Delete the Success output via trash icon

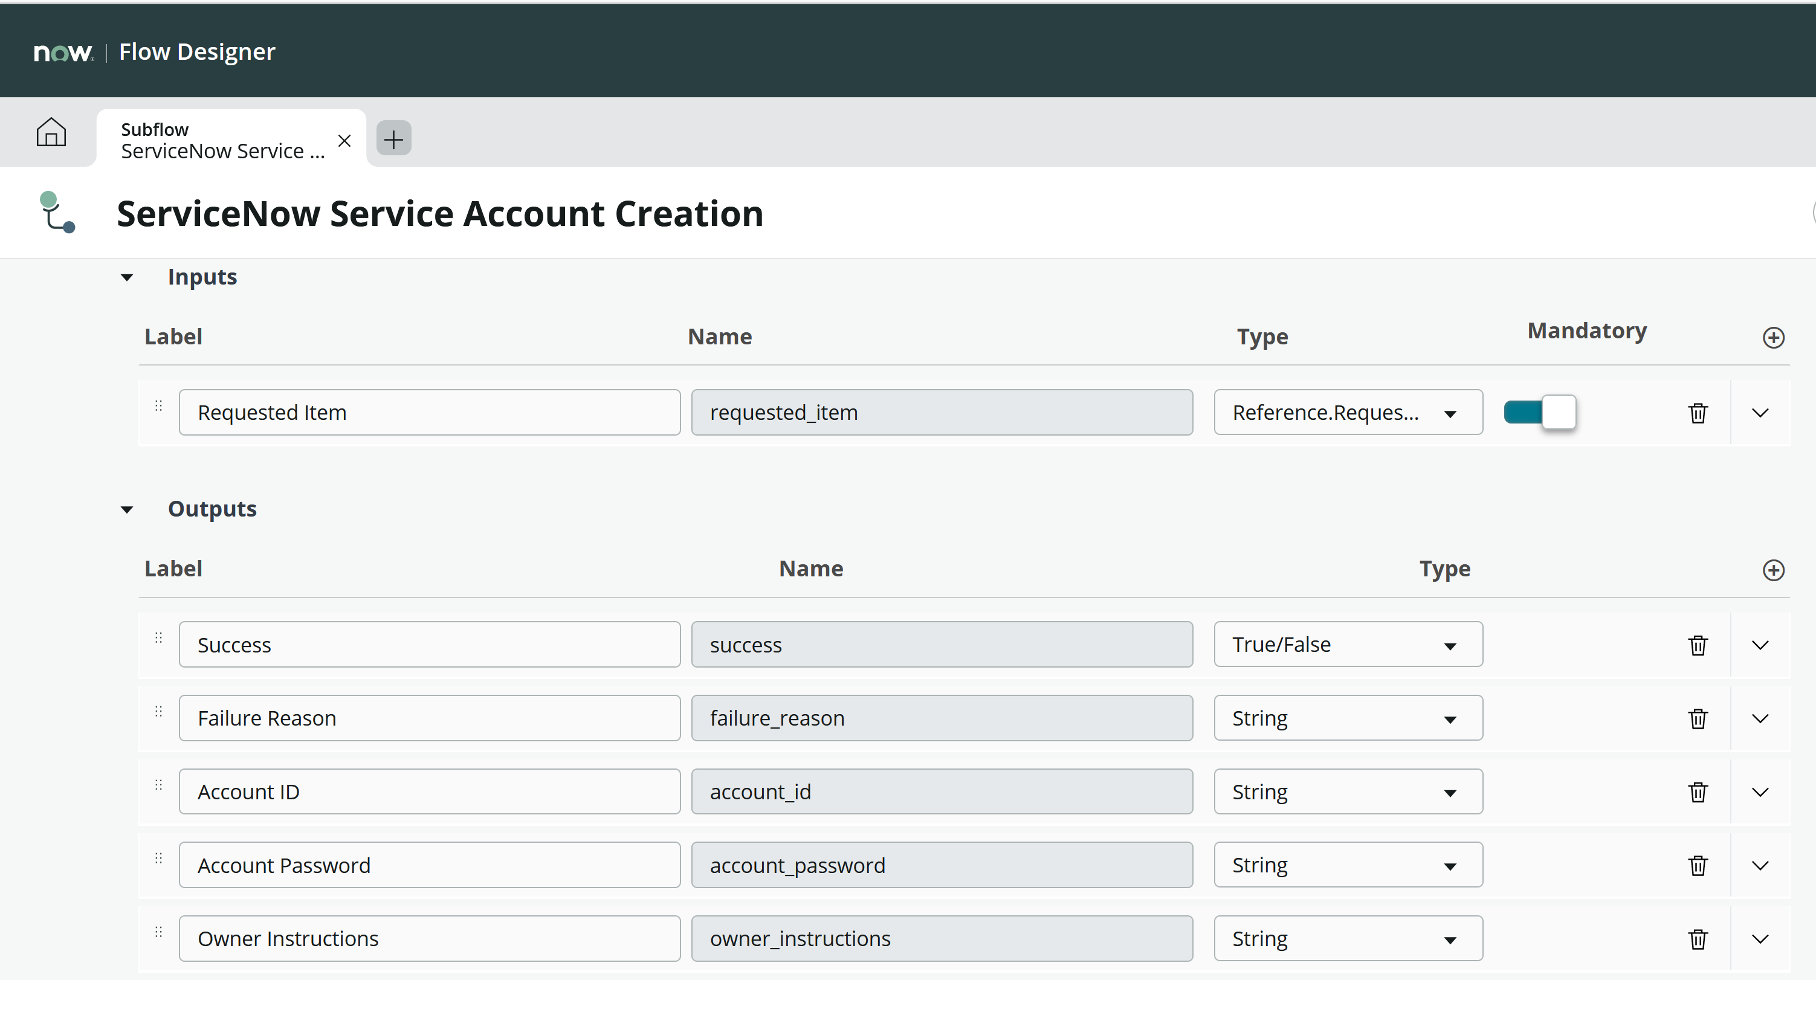(1697, 645)
